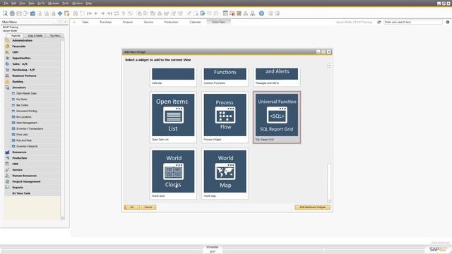
Task: Go to the next data record
Action: (x=102, y=13)
